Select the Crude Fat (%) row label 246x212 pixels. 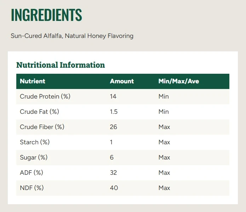coord(39,112)
